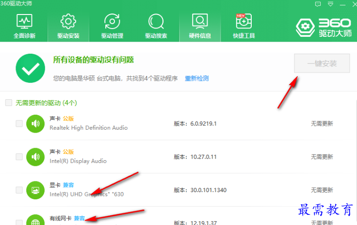357x225 pixels.
Task: Click the Intel Display Audio speaker icon
Action: pyautogui.click(x=35, y=157)
